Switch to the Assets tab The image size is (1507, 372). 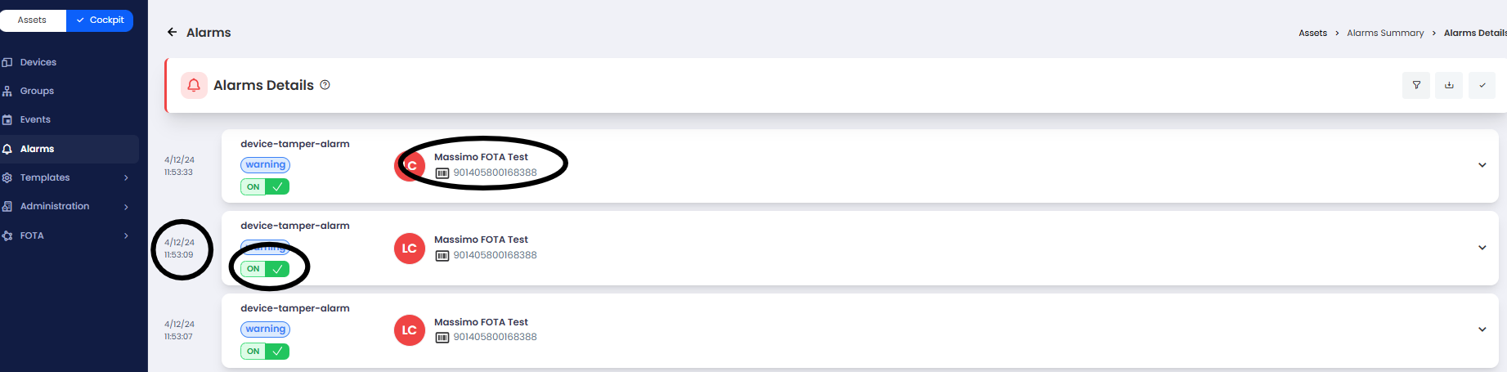click(x=32, y=20)
